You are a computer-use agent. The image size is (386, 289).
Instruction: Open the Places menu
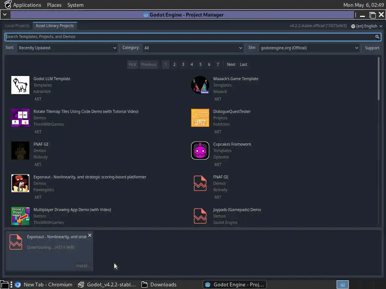pyautogui.click(x=54, y=5)
